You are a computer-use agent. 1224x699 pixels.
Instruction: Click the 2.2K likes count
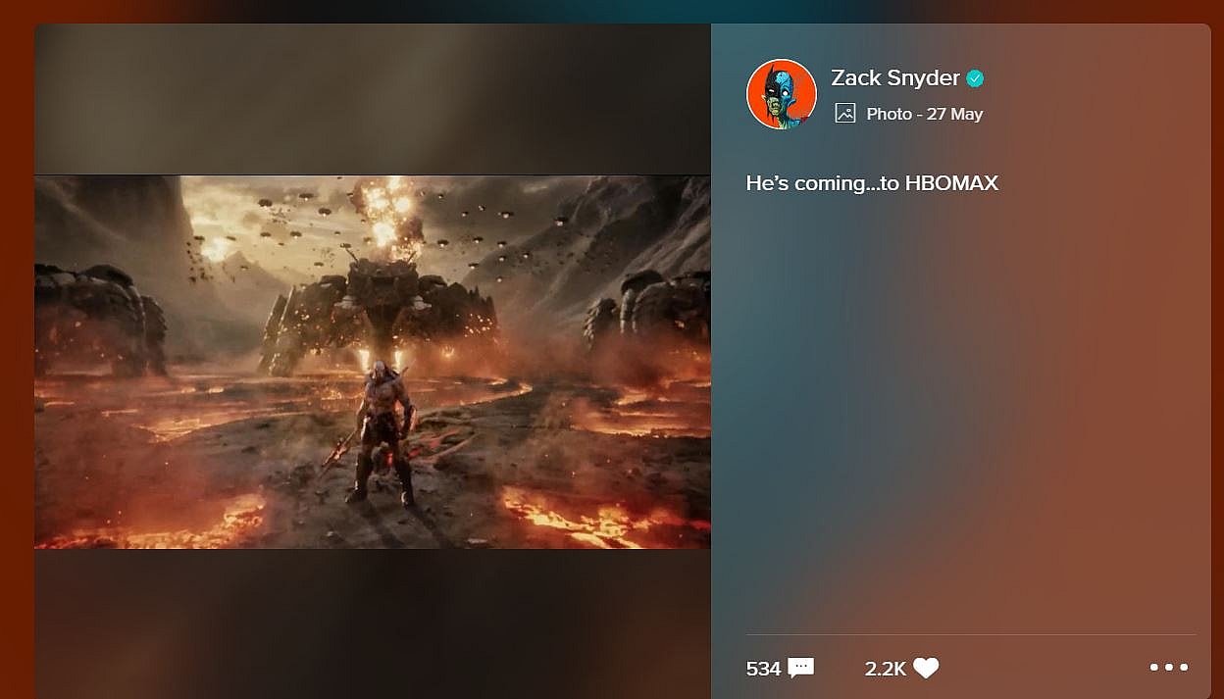(x=885, y=669)
